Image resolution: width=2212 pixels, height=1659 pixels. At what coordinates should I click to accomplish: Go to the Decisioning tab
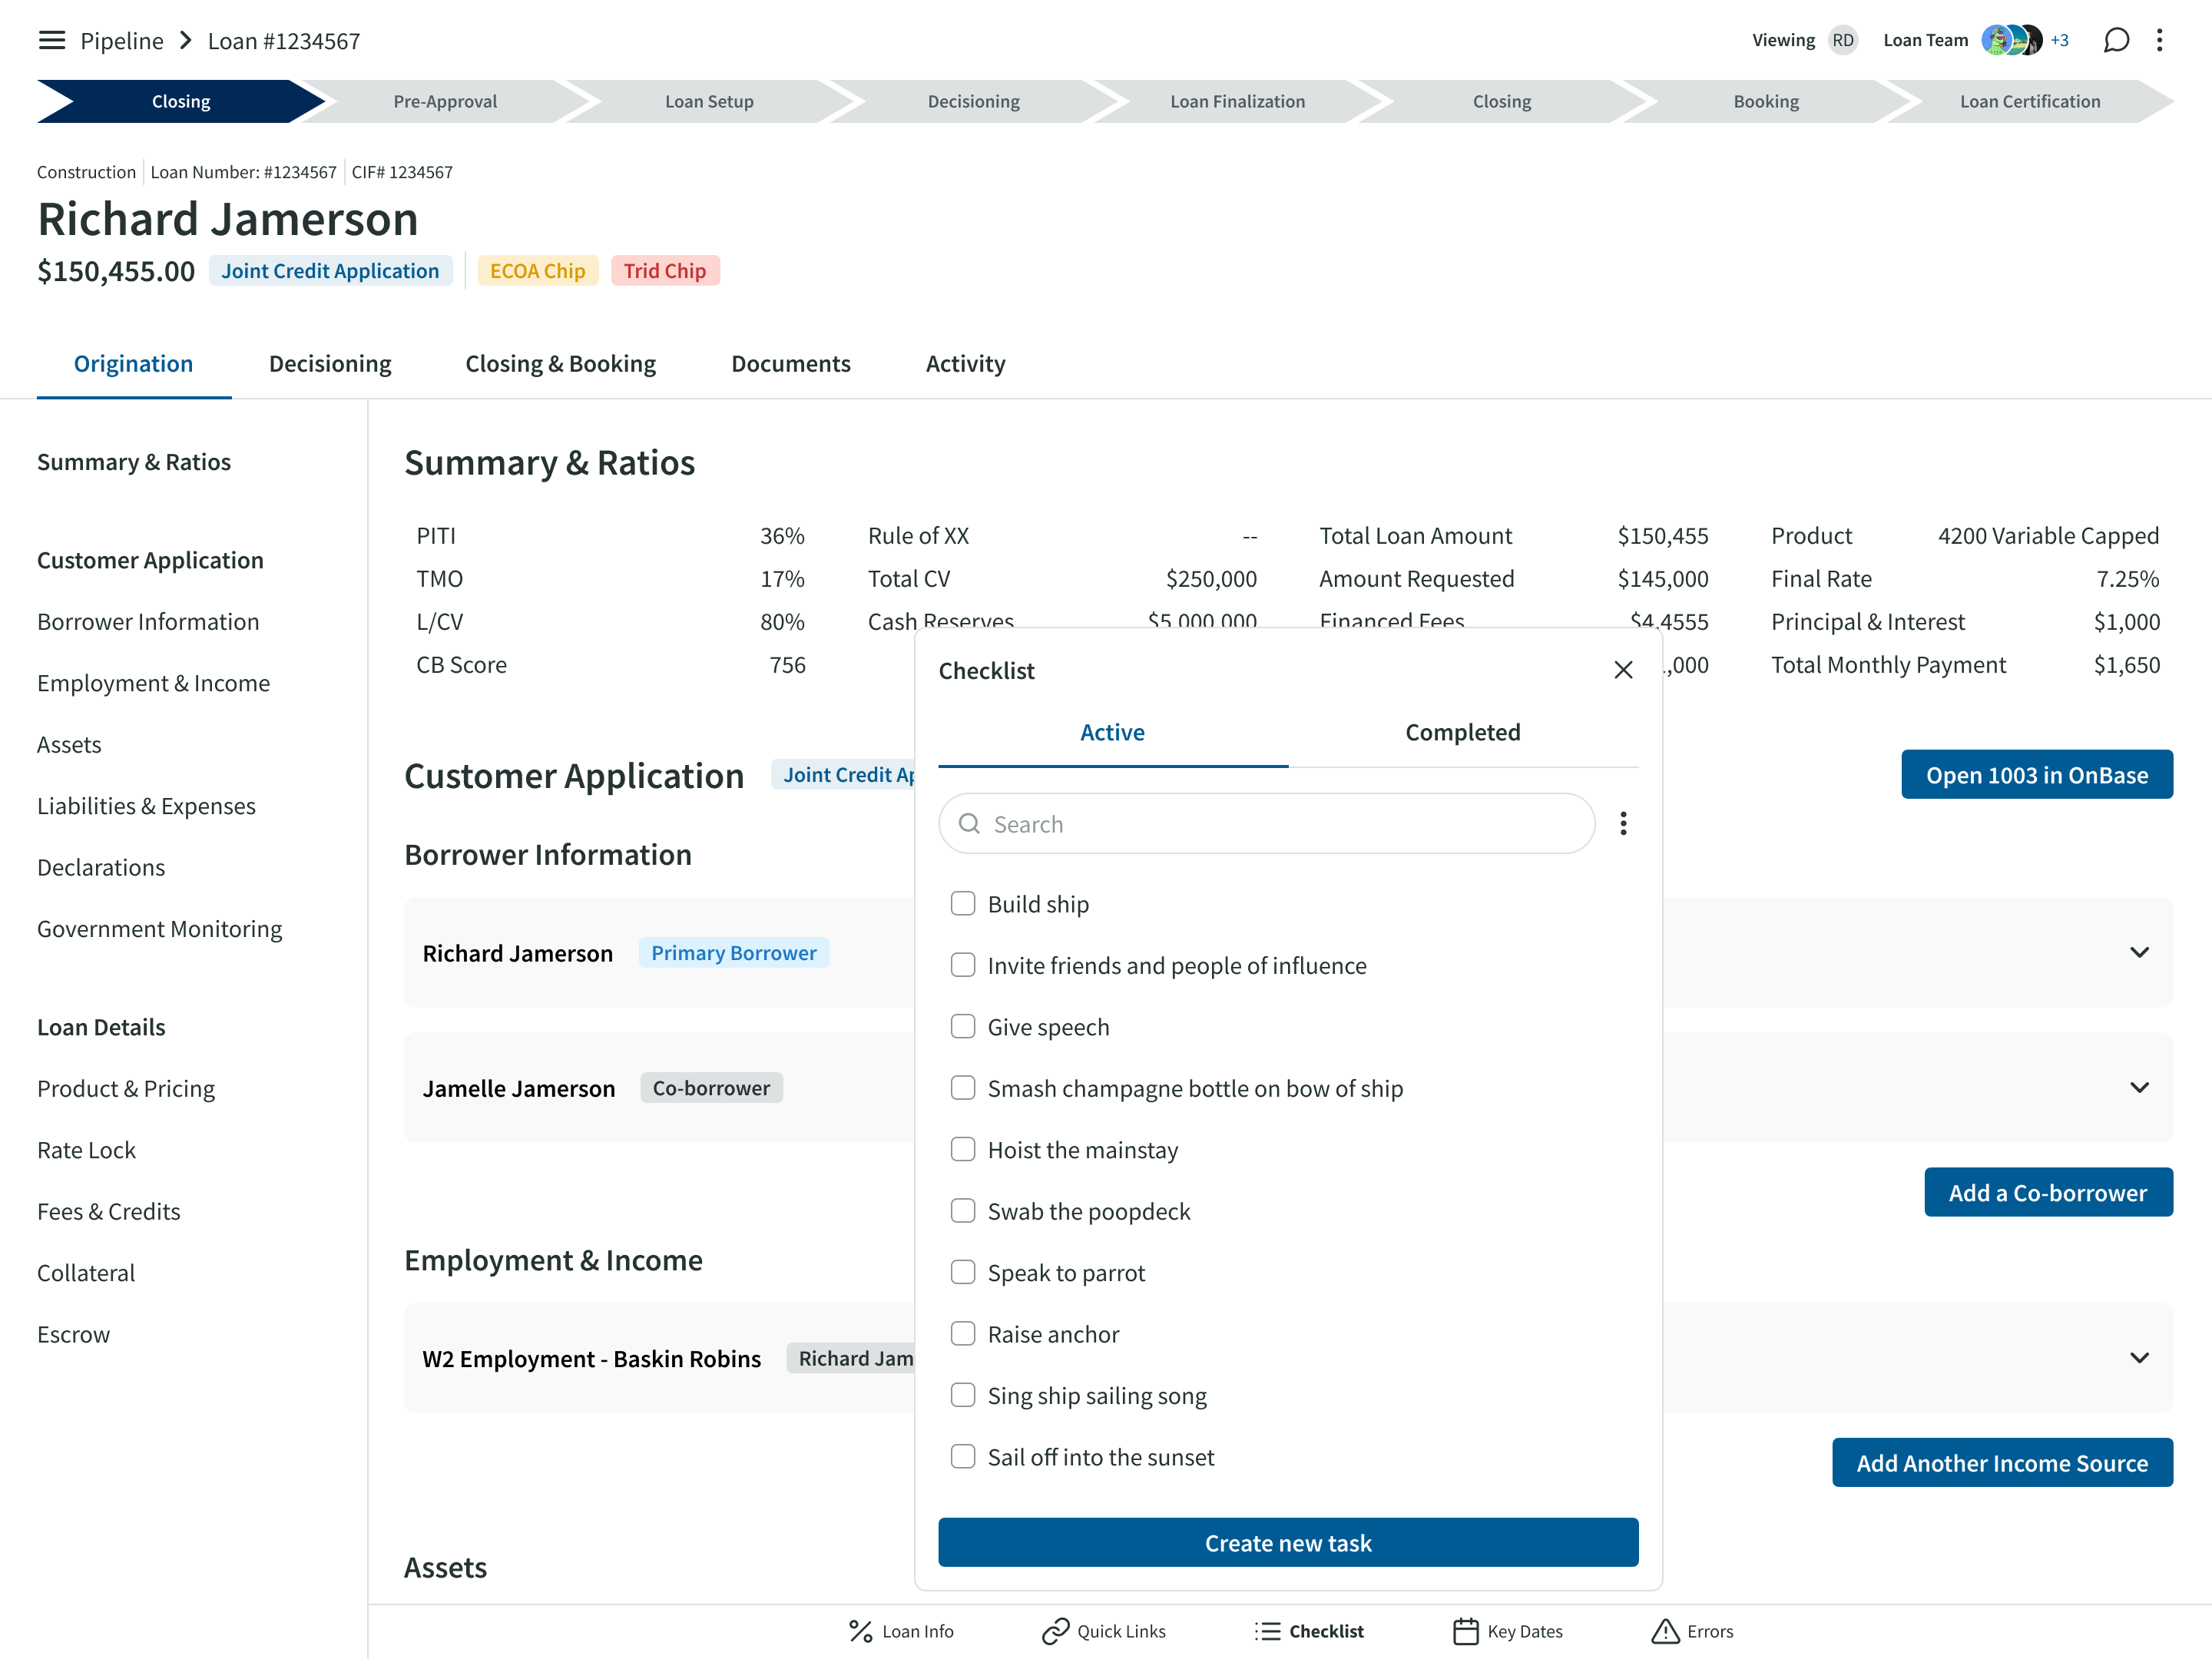[330, 364]
